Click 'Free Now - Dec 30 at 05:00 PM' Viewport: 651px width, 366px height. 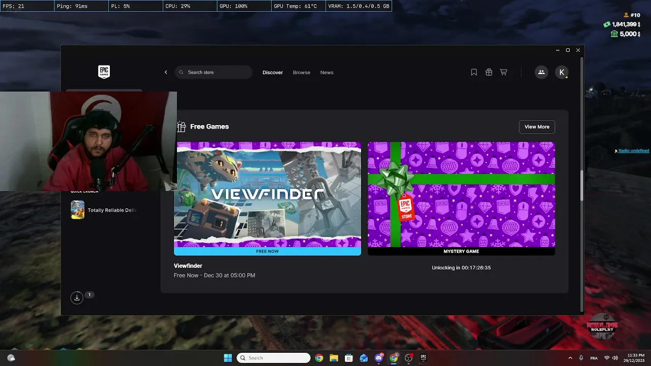pos(215,276)
